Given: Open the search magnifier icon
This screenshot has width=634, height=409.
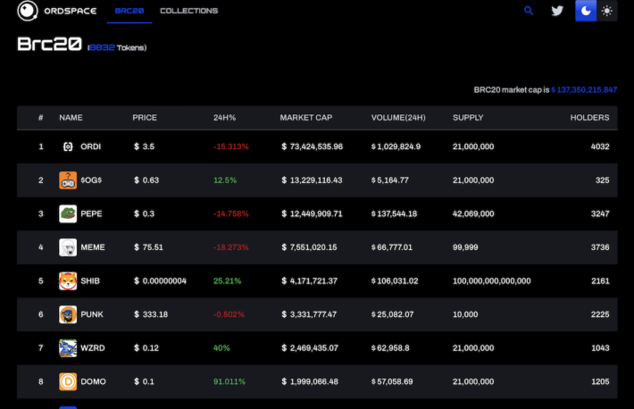Looking at the screenshot, I should click(529, 11).
